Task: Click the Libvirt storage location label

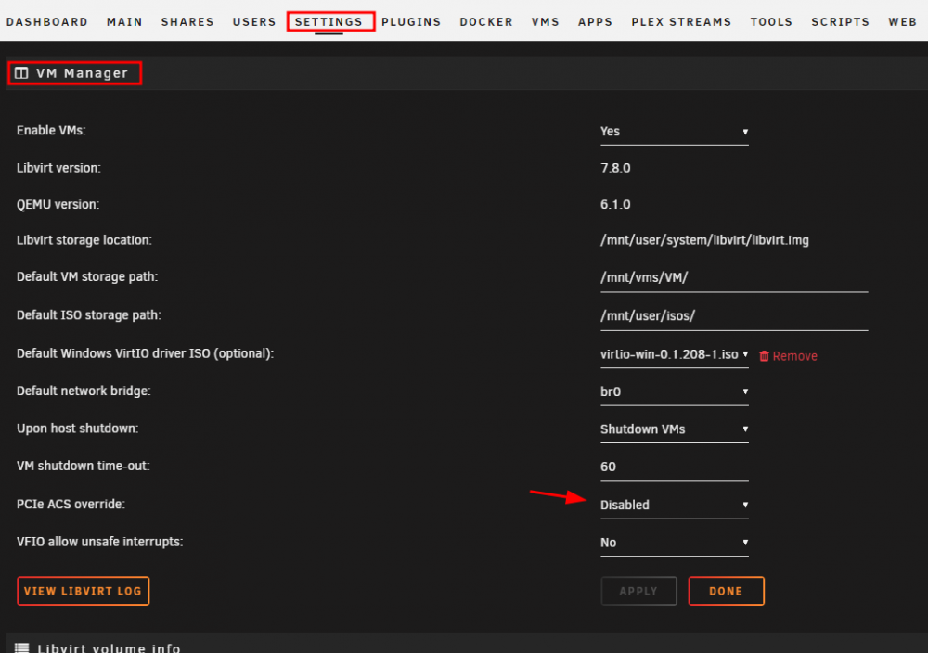Action: [x=84, y=241]
